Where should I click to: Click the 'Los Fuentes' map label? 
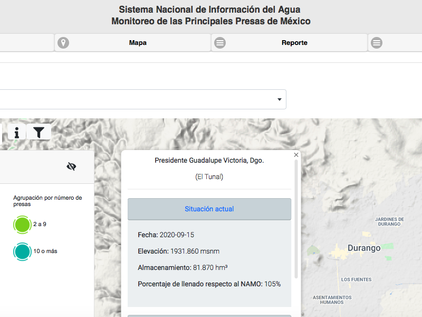[356, 279]
